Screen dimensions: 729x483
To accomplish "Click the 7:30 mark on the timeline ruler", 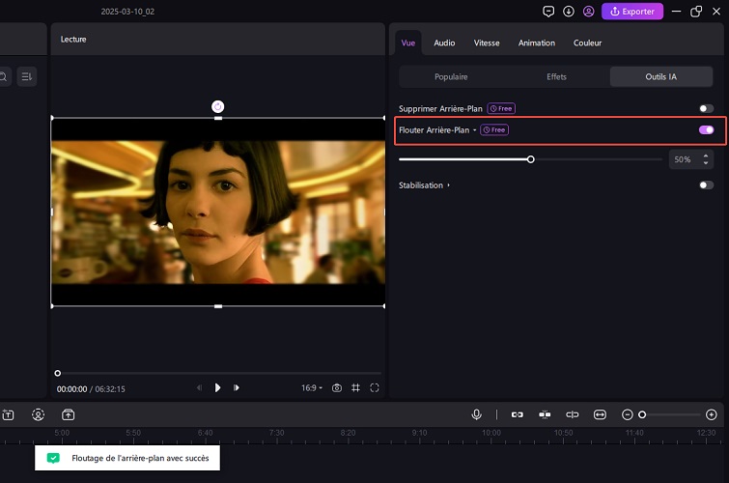I will [276, 433].
